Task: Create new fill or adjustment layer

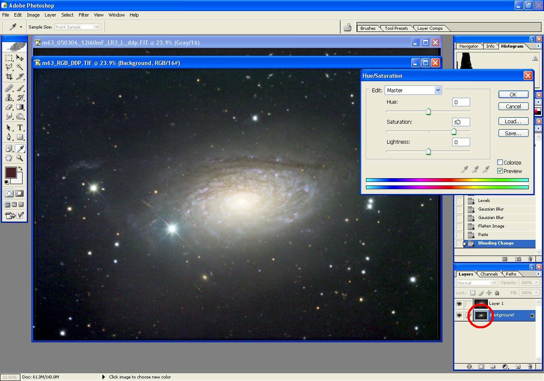Action: (x=505, y=367)
